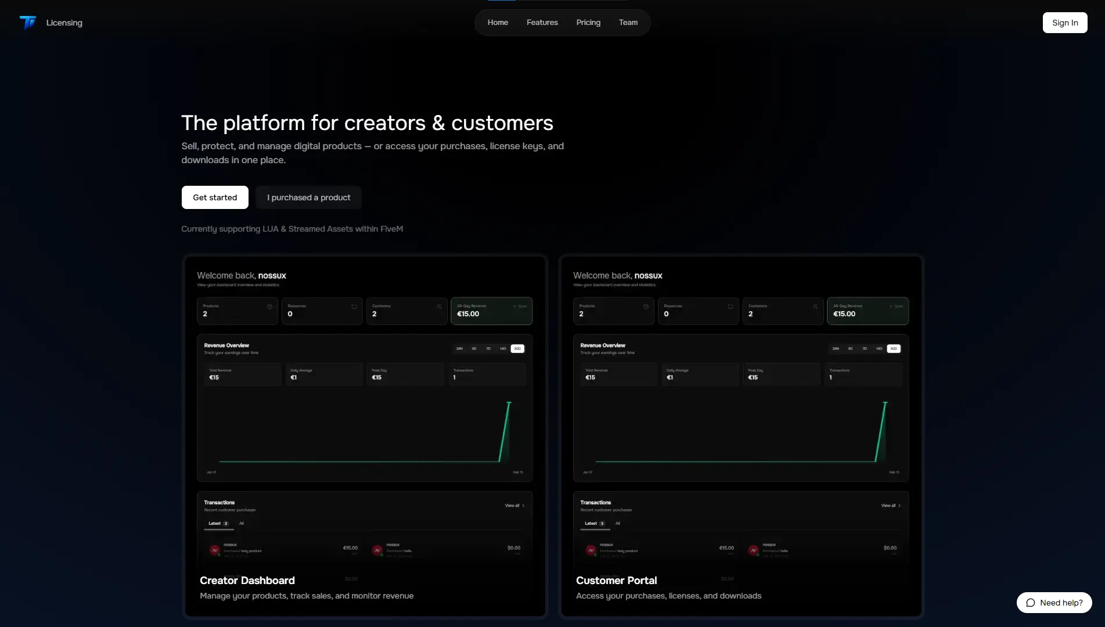Open the Pricing navigation item
1105x627 pixels.
588,22
